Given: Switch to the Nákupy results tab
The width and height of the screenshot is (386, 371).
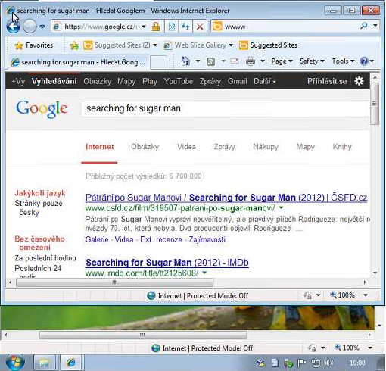Looking at the screenshot, I should pyautogui.click(x=266, y=147).
